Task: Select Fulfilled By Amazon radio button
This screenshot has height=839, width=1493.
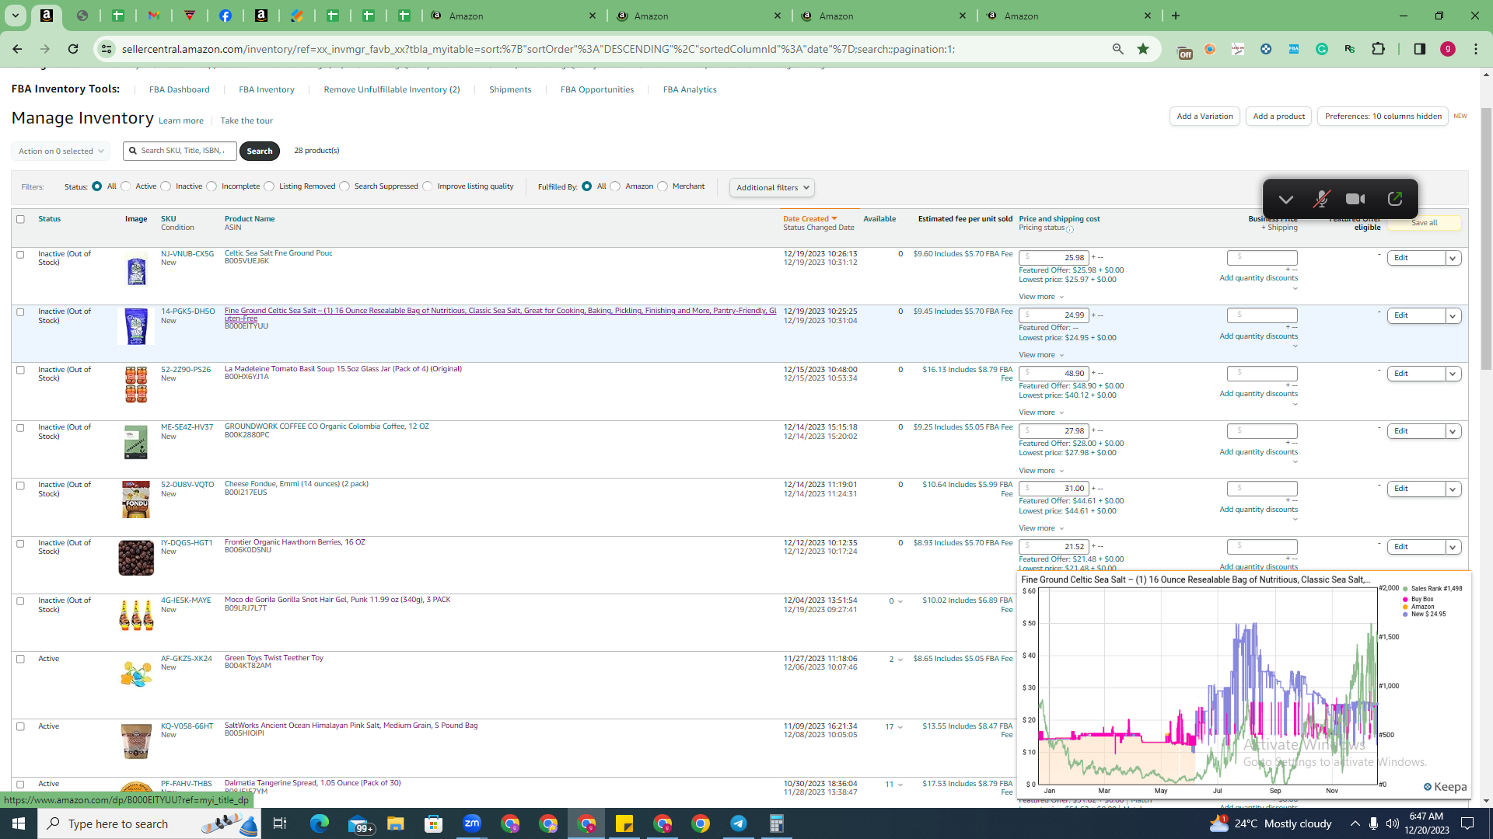Action: point(615,186)
